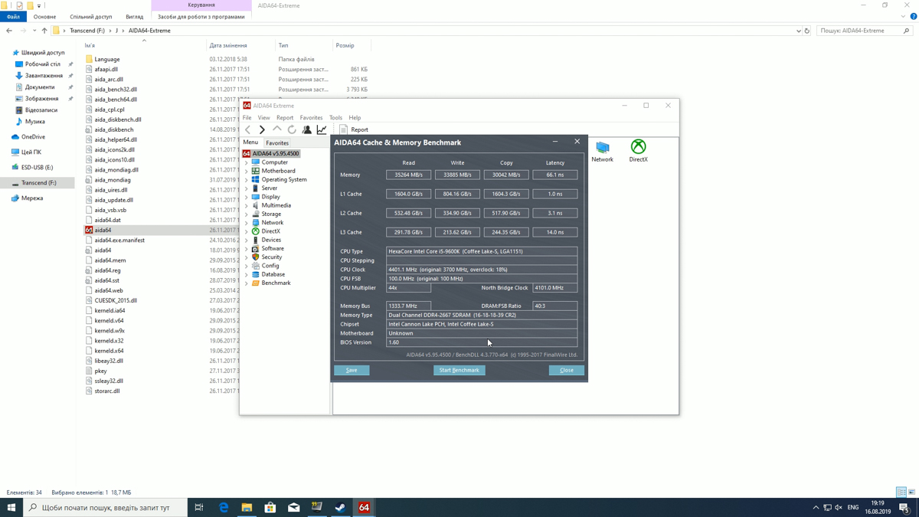Click the Windows taskbar search field
The image size is (919, 517).
coord(106,507)
